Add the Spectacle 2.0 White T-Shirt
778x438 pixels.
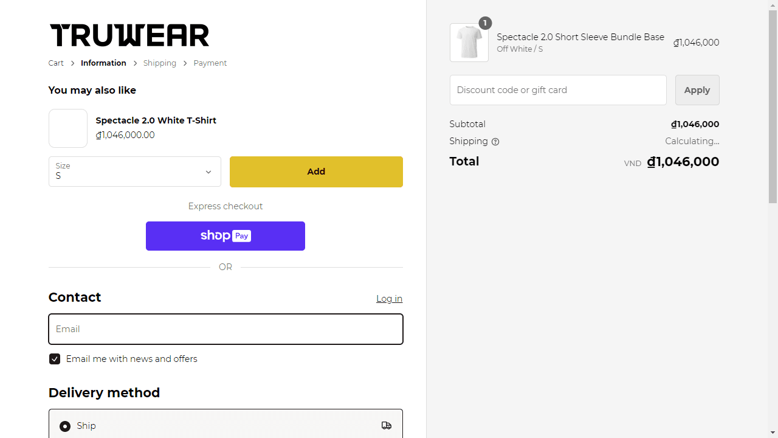click(x=316, y=172)
